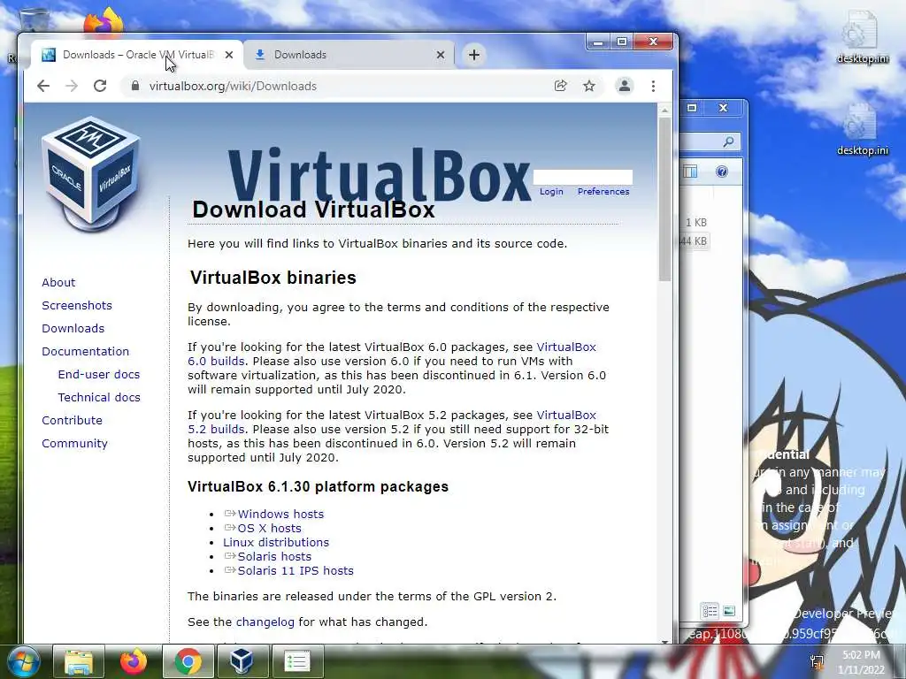Open a new tab with plus button
The image size is (906, 679).
click(x=474, y=55)
